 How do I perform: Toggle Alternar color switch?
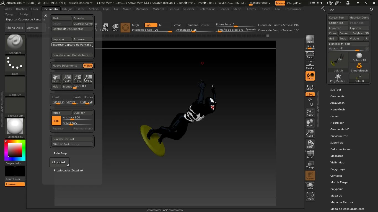(15, 184)
